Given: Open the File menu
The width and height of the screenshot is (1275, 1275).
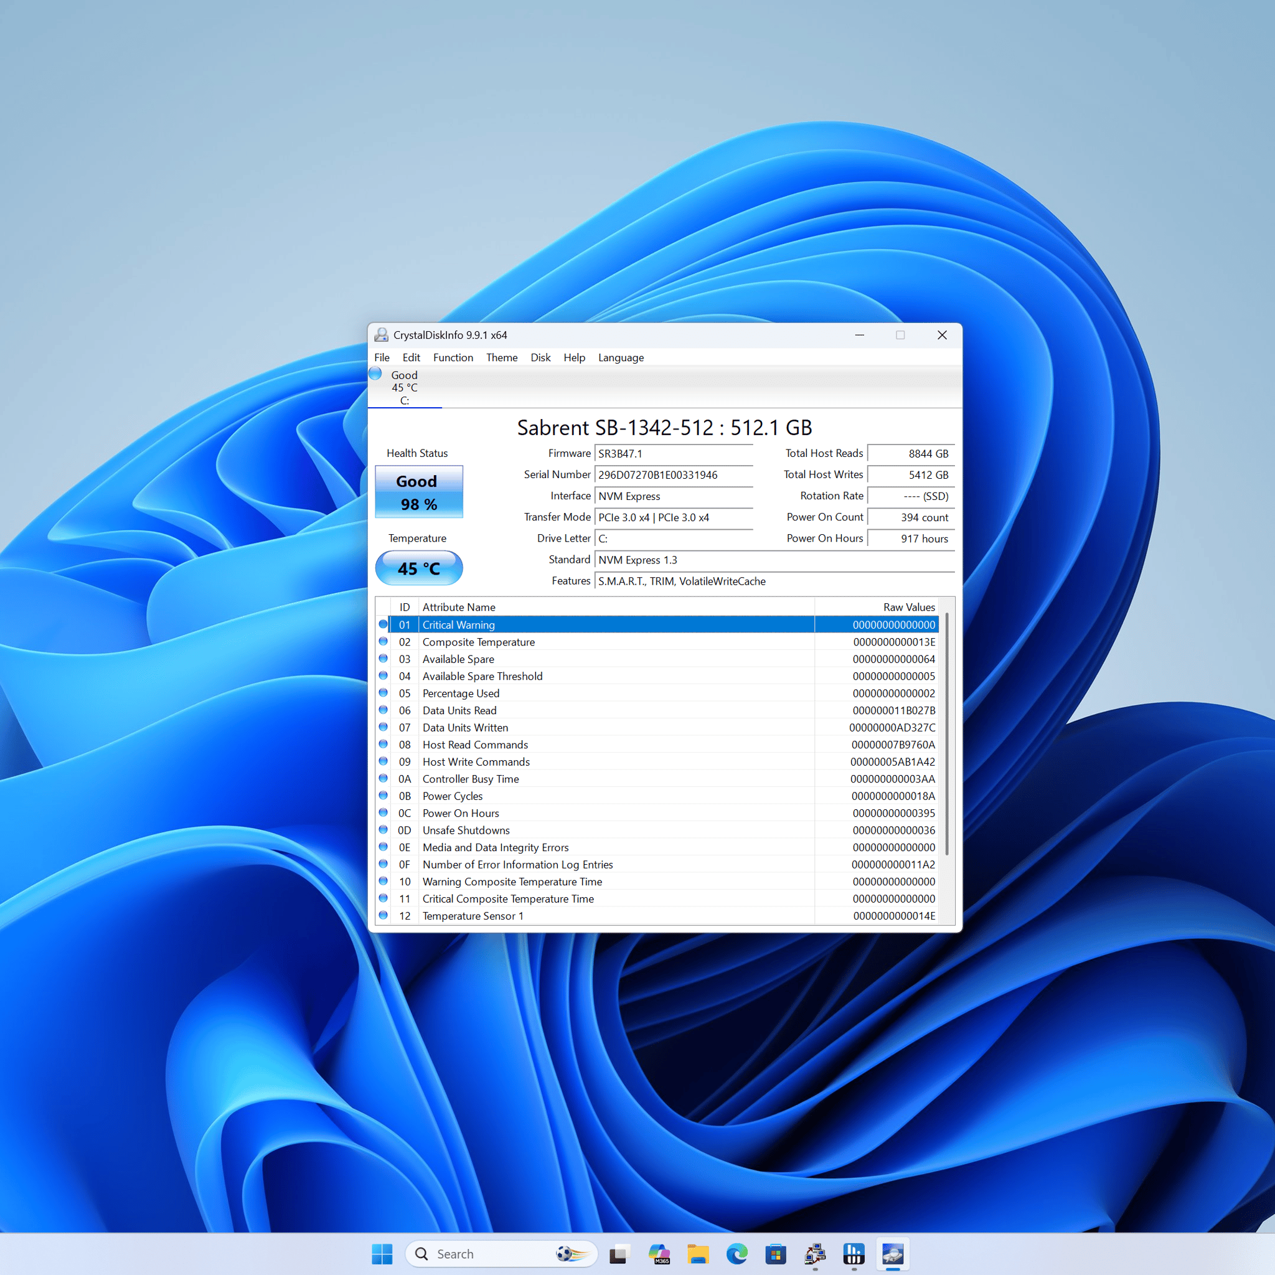Looking at the screenshot, I should 382,358.
